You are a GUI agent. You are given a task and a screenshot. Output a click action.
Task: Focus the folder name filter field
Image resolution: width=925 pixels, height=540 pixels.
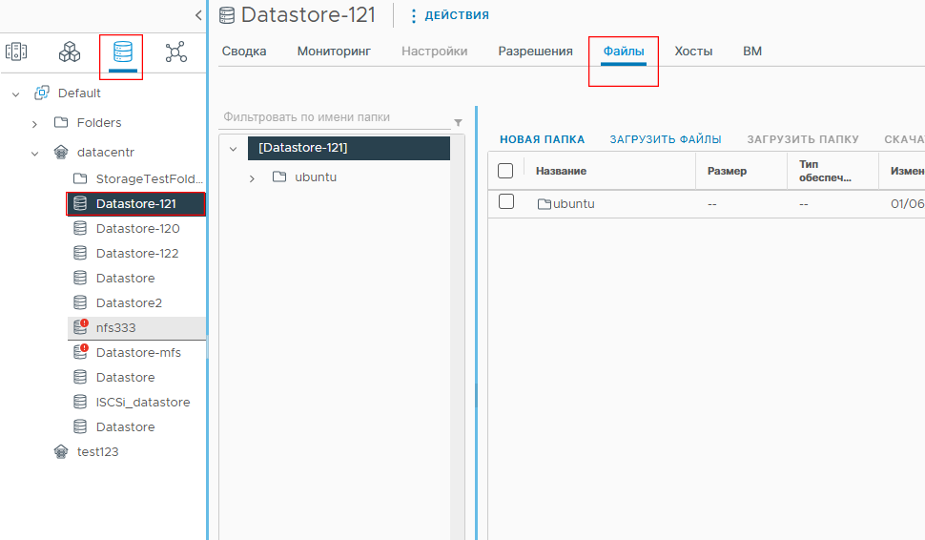coord(335,117)
